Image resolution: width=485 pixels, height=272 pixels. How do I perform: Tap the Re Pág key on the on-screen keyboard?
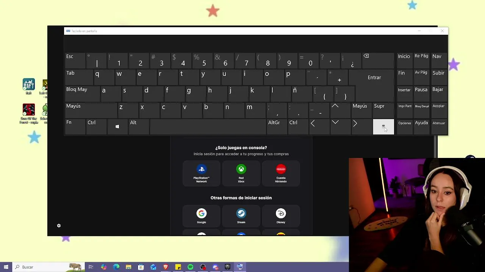(x=422, y=60)
